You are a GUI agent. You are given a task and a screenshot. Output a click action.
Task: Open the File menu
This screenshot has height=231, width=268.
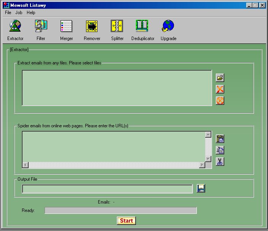coord(8,13)
